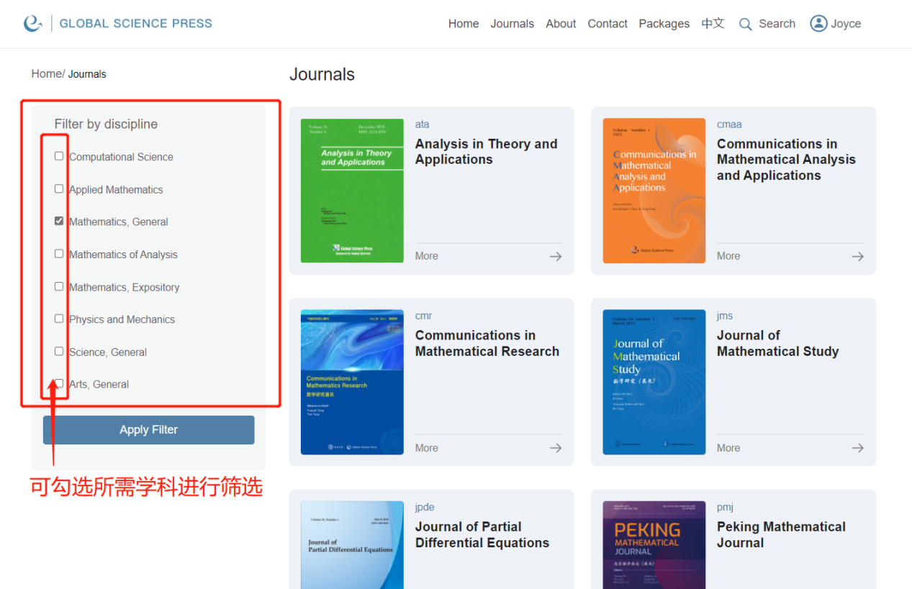Check the Physics and Mechanics checkbox
This screenshot has width=912, height=589.
[x=59, y=319]
